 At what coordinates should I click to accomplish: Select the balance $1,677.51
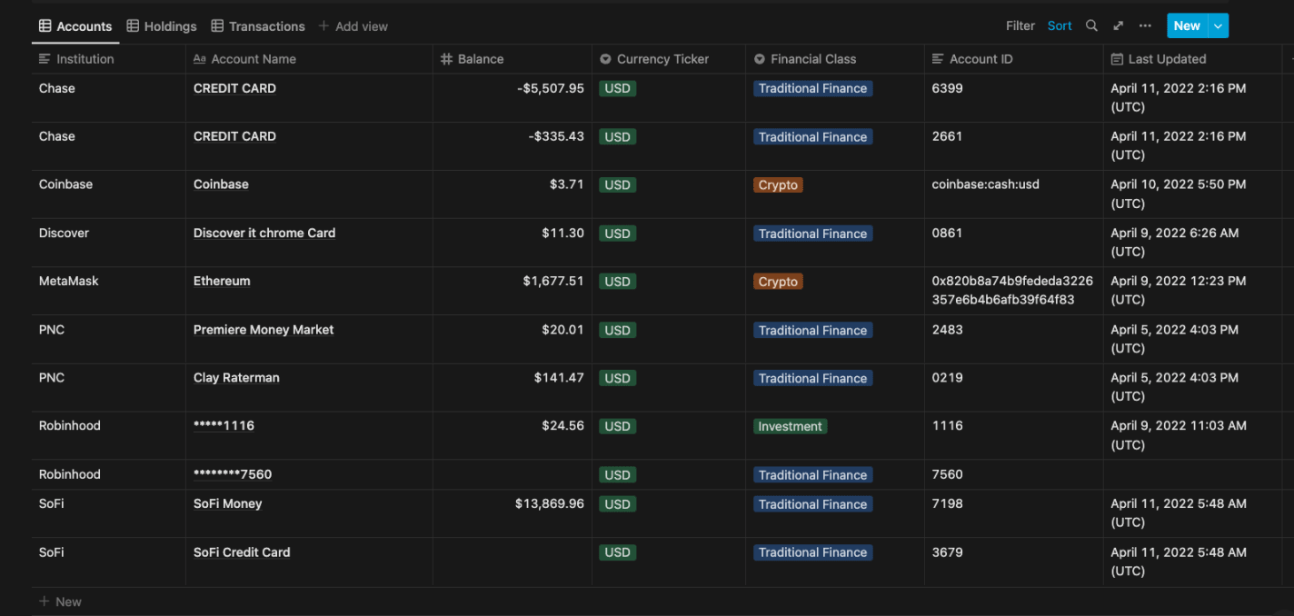click(x=553, y=281)
